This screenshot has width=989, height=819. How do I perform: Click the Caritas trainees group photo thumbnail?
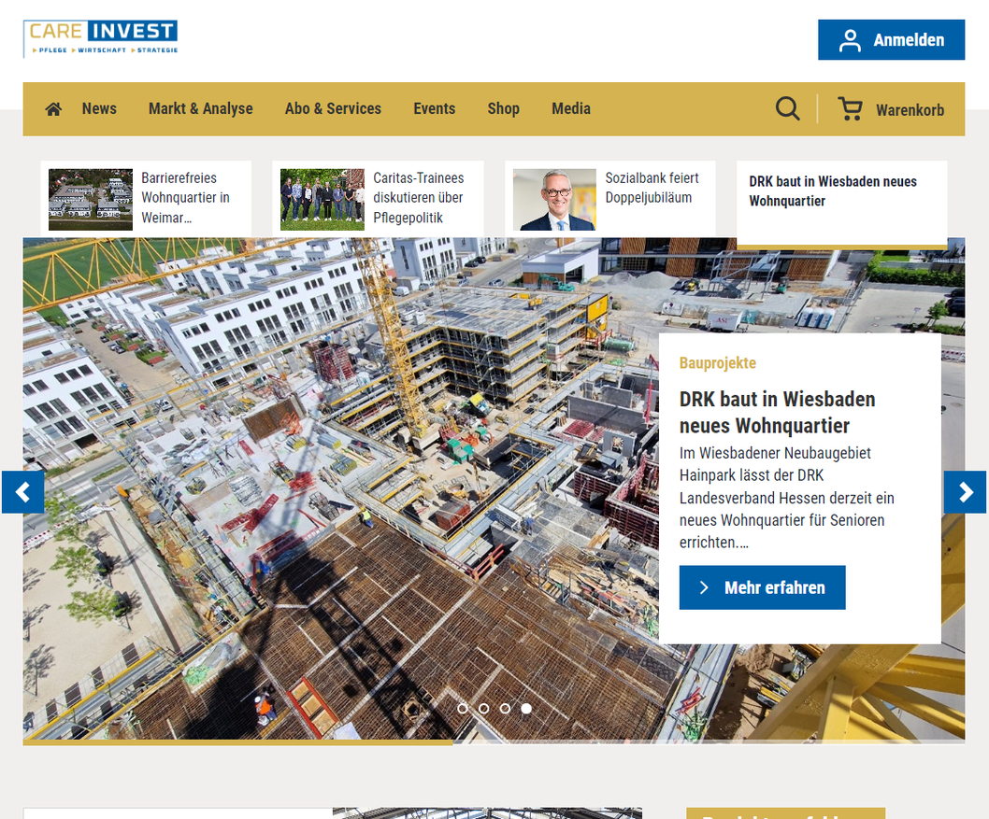click(x=322, y=199)
